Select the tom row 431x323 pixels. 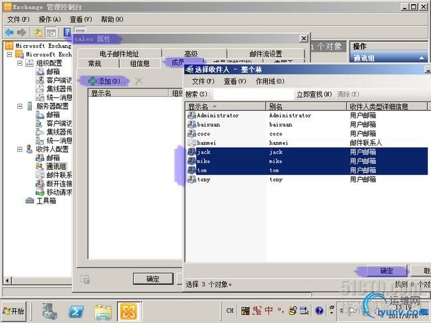click(x=307, y=170)
